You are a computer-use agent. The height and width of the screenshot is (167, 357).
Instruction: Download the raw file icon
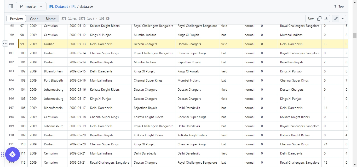[326, 19]
